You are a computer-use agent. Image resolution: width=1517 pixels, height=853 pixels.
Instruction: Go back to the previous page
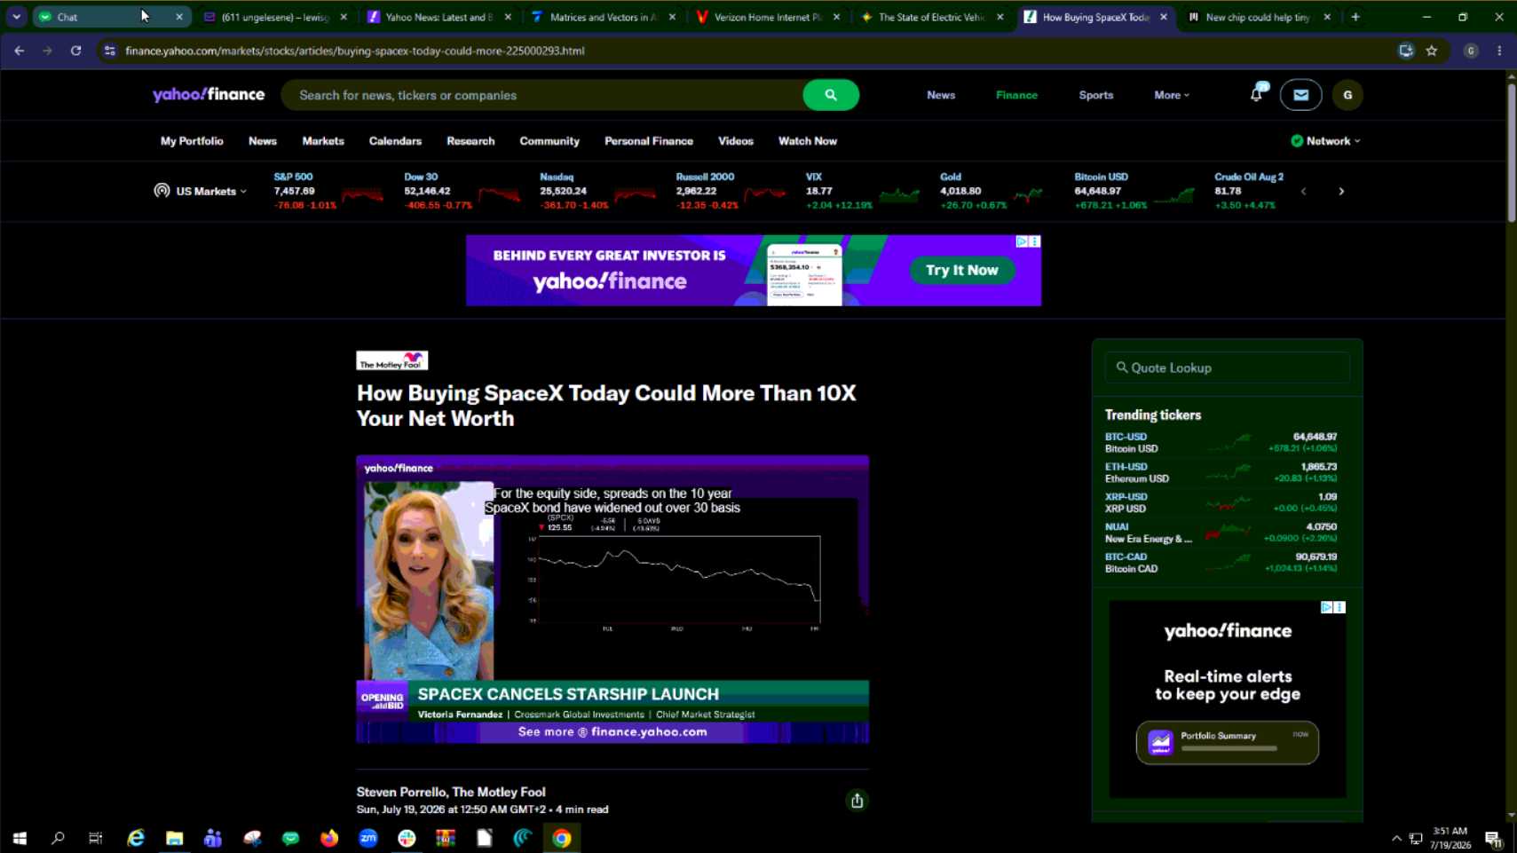click(20, 51)
